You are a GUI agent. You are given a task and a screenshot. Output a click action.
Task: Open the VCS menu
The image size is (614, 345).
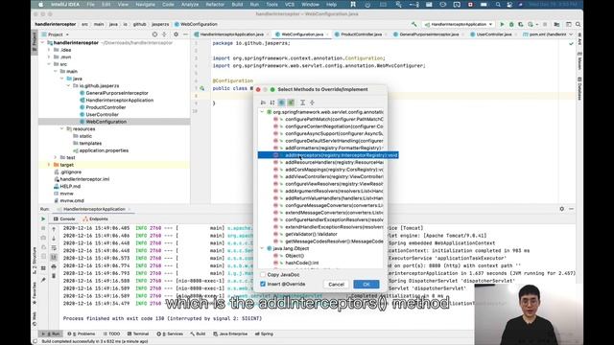[x=290, y=5]
